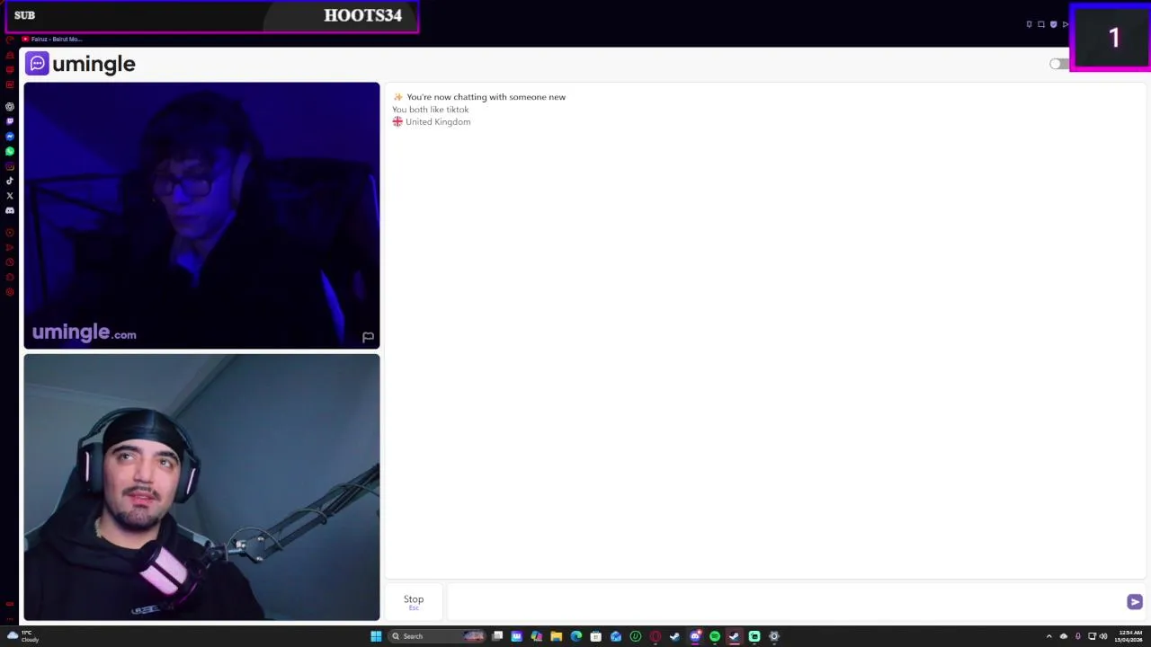
Task: Report the stranger with the flag icon
Action: [x=368, y=337]
